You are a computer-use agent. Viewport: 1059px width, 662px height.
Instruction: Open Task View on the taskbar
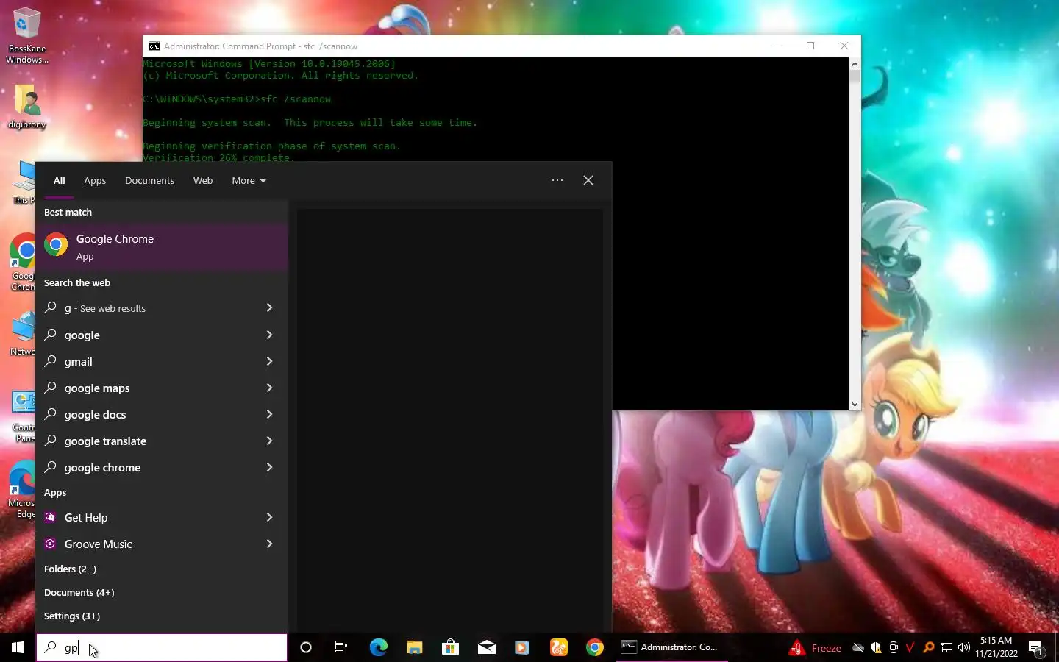click(341, 647)
